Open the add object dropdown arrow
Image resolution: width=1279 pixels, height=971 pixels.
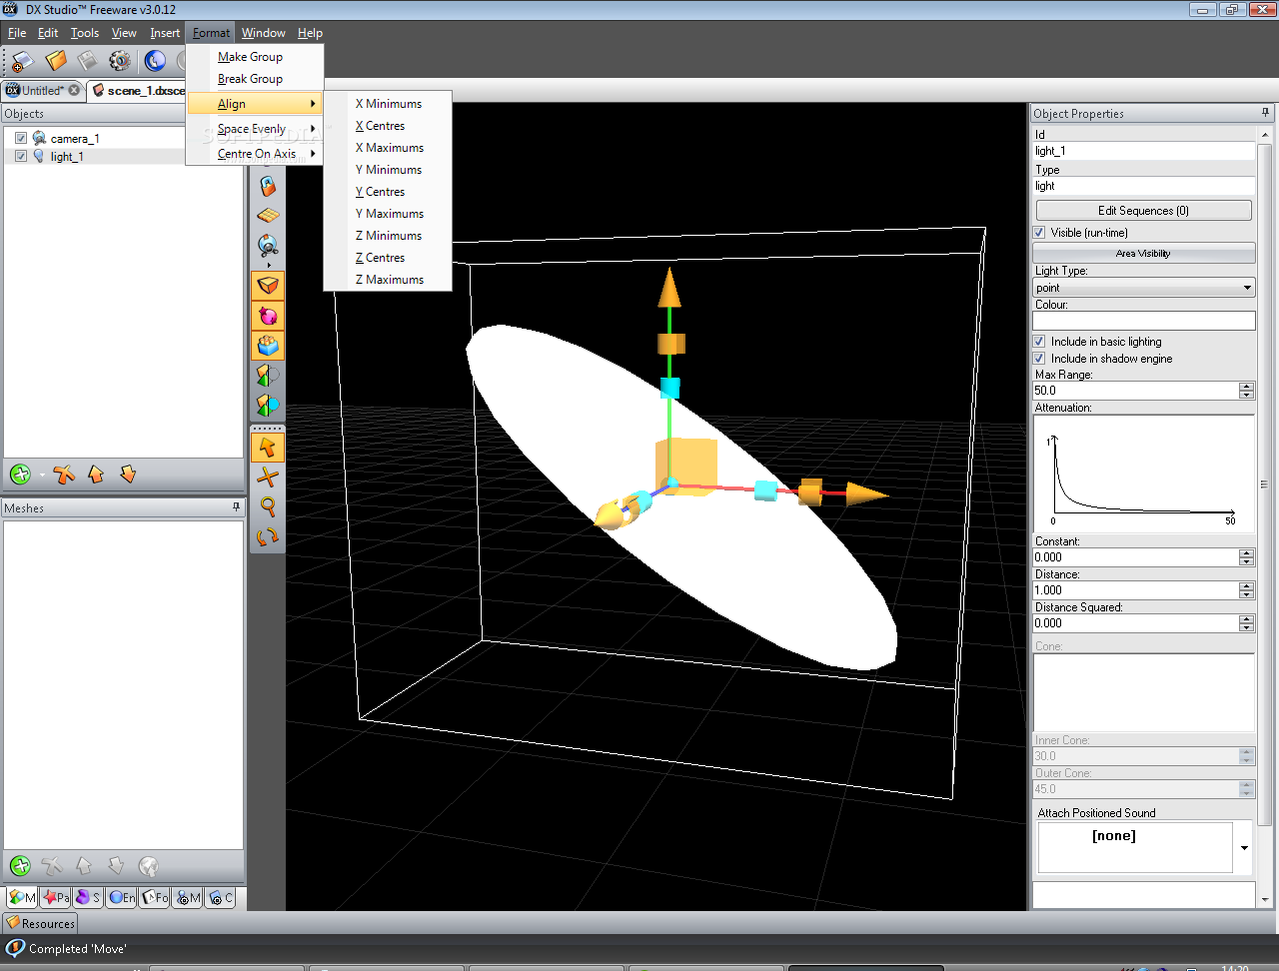[42, 476]
